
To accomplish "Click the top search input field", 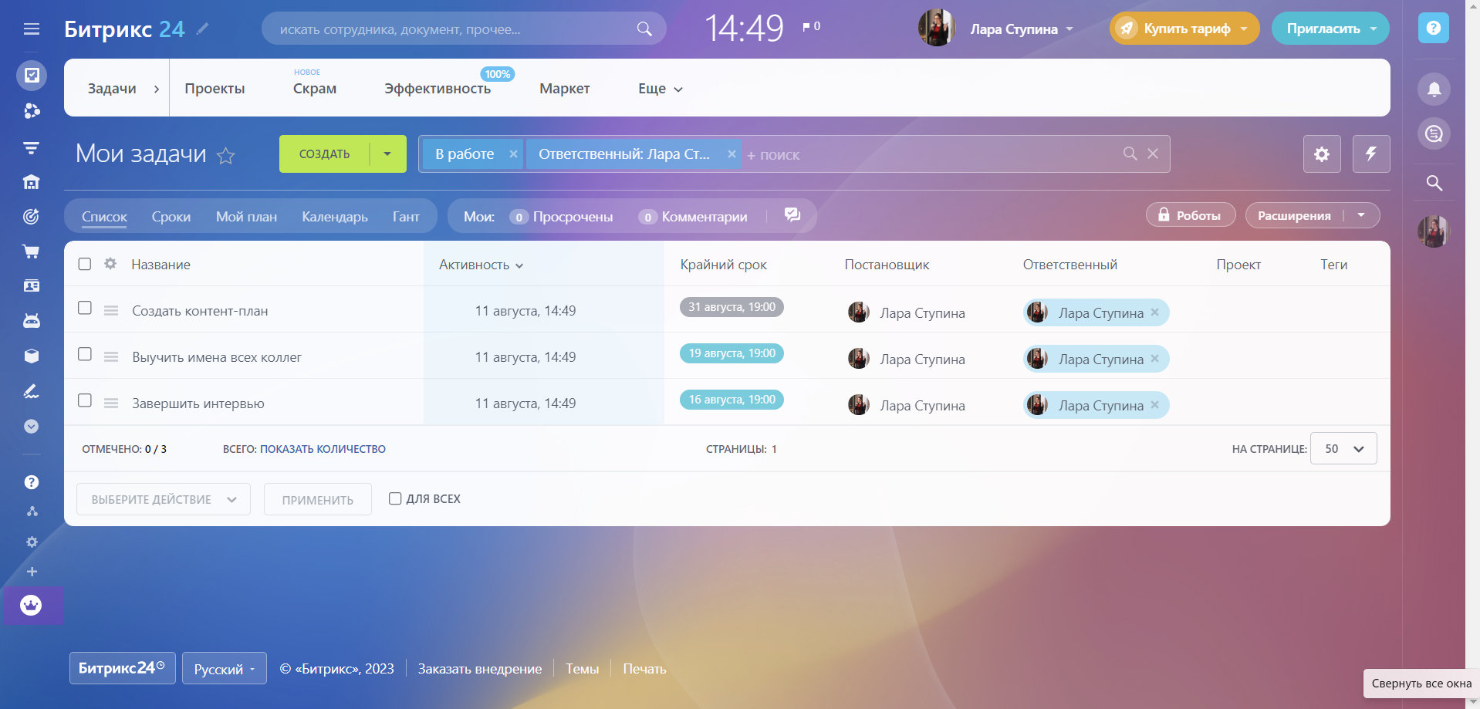I will pos(455,29).
